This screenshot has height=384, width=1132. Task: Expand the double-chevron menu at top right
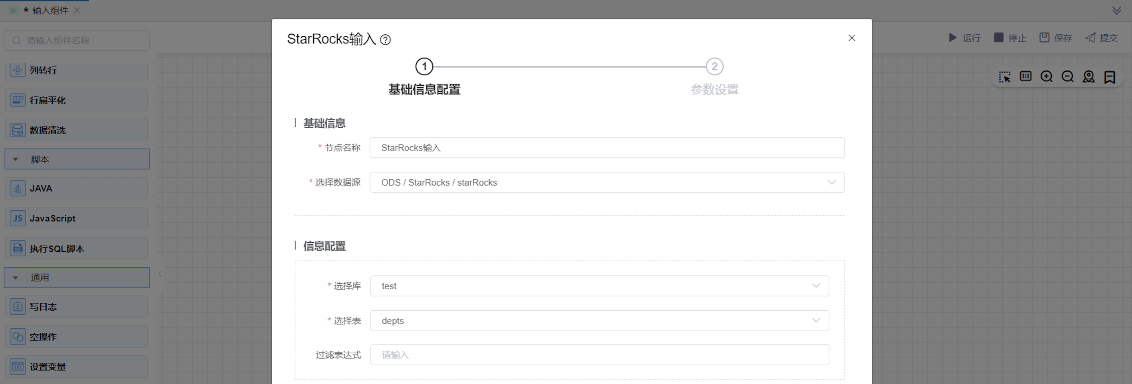[x=1116, y=10]
